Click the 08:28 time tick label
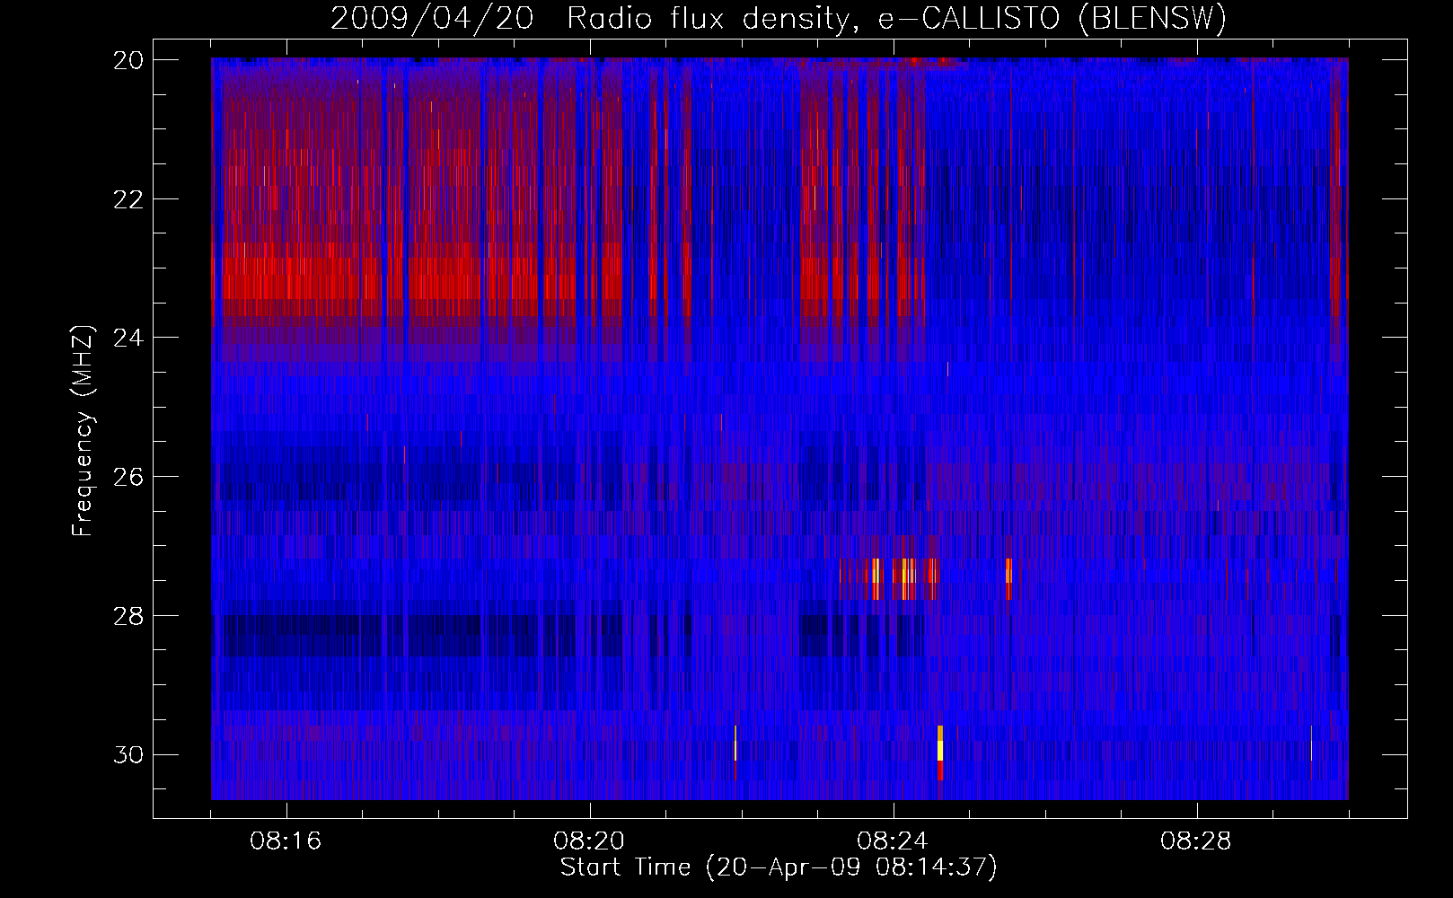This screenshot has height=898, width=1453. pos(1197,841)
